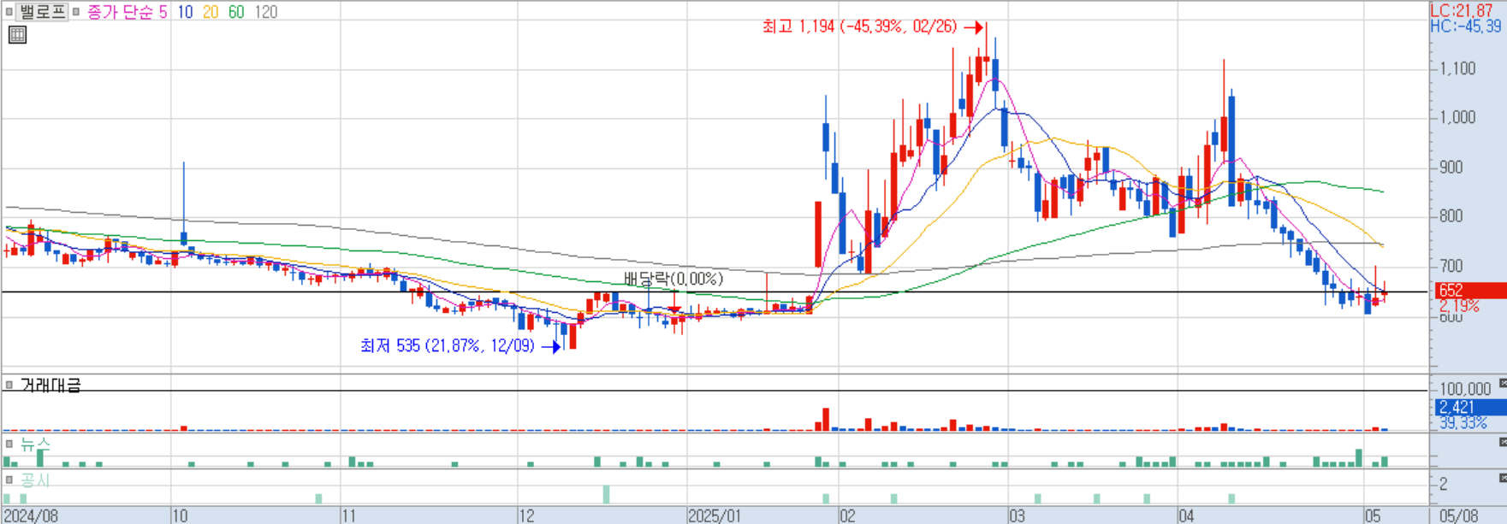Click the HC:-45.39 indicator

tap(1466, 26)
